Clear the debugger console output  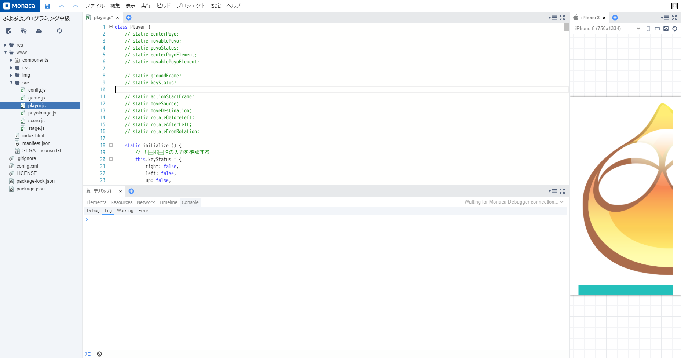click(x=99, y=354)
